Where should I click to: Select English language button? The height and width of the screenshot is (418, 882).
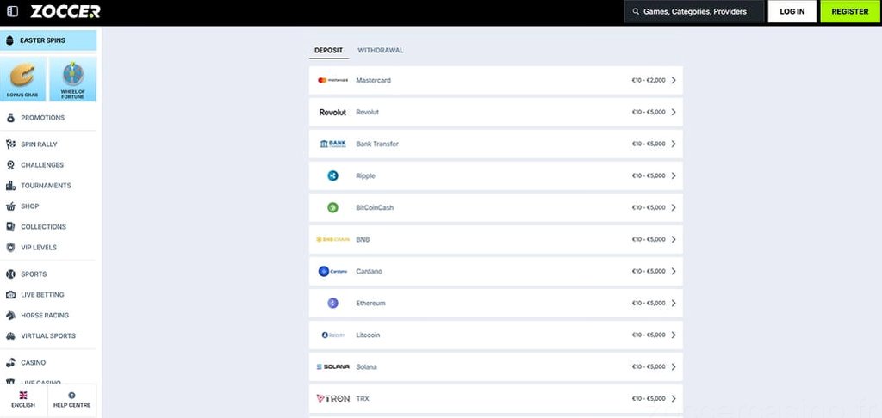23,400
